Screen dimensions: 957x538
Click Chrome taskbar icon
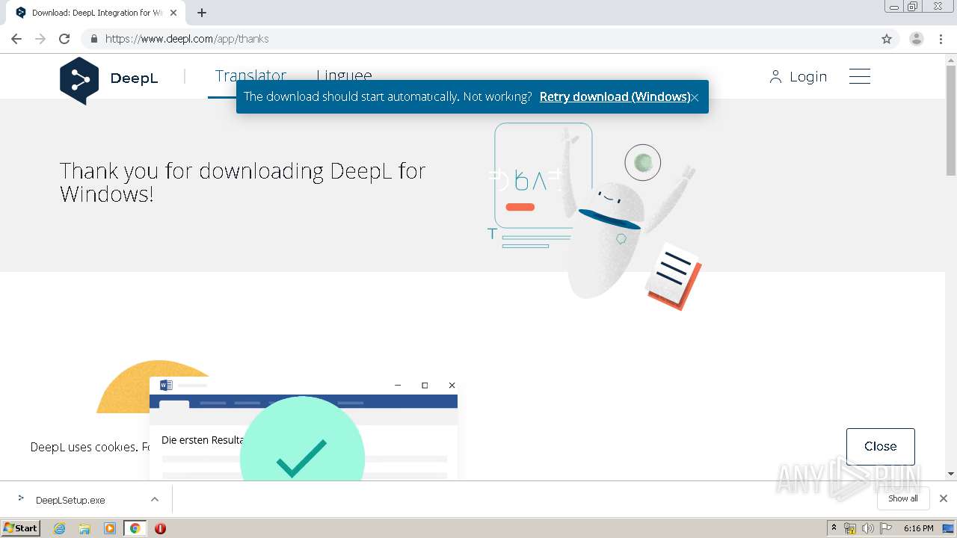click(x=135, y=528)
